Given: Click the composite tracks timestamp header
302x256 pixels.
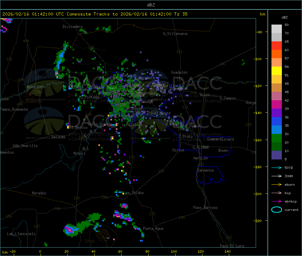Looking at the screenshot, I should pyautogui.click(x=95, y=14).
